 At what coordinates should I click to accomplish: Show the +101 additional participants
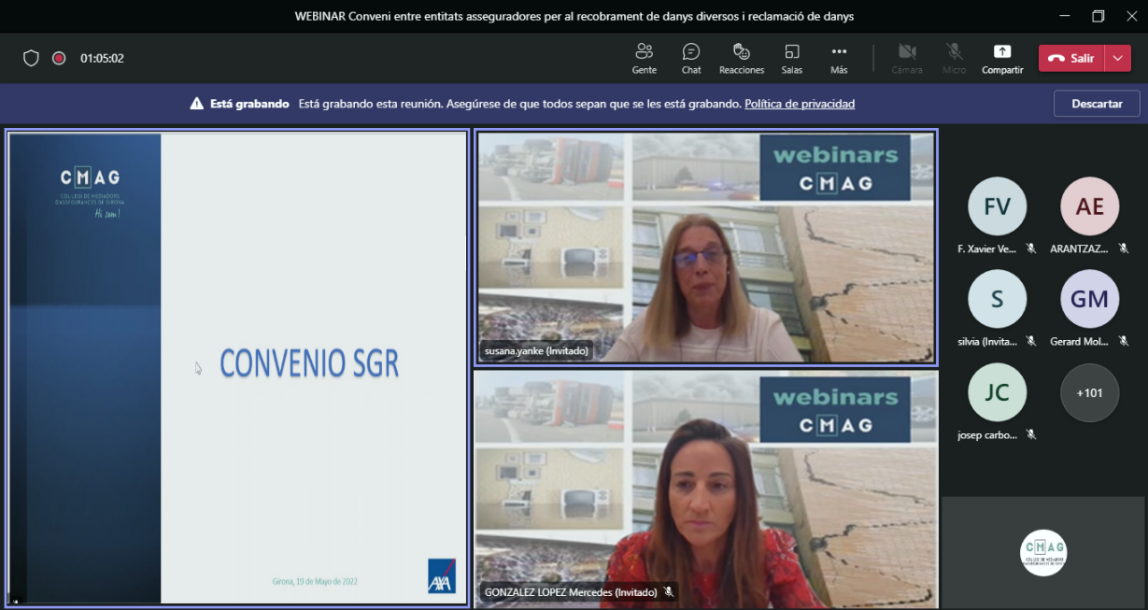[x=1089, y=392]
